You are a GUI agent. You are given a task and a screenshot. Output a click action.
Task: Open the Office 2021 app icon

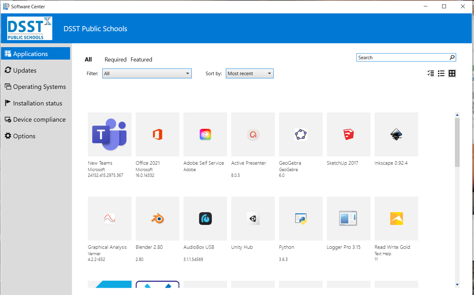coord(157,134)
